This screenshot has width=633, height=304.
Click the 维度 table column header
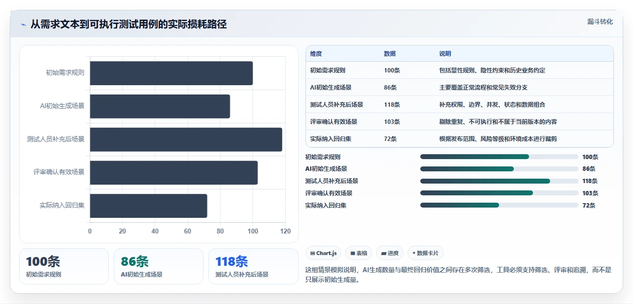[x=316, y=54]
